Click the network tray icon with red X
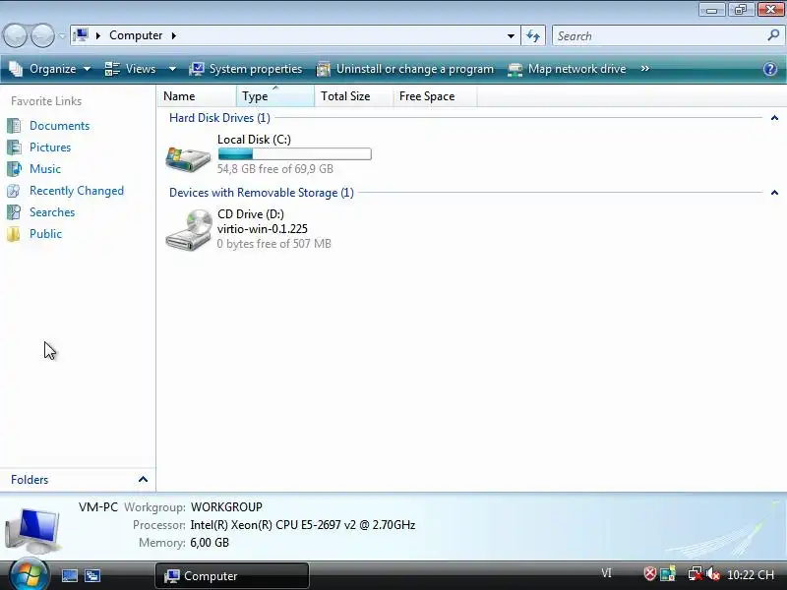The height and width of the screenshot is (590, 787). (695, 574)
